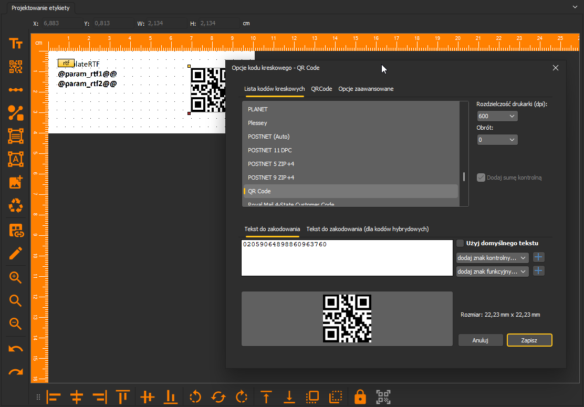The image size is (584, 407).
Task: Open 'dodaj znak kontrolny' dropdown
Action: point(493,258)
